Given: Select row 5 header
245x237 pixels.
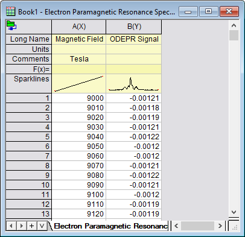Looking at the screenshot, I should tap(28, 137).
